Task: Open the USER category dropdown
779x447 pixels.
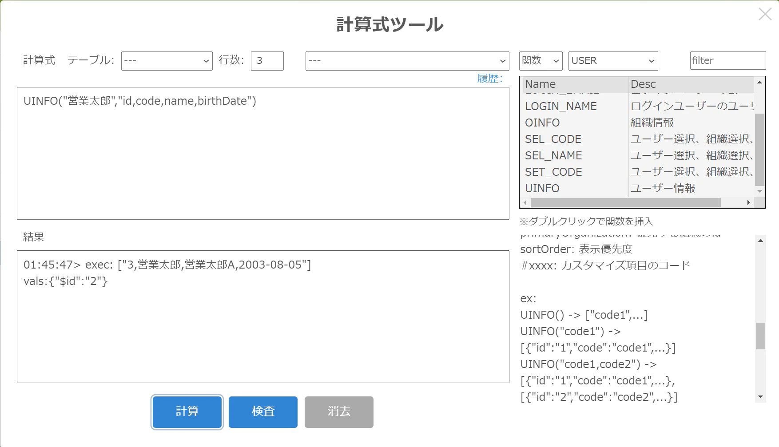Action: (613, 61)
